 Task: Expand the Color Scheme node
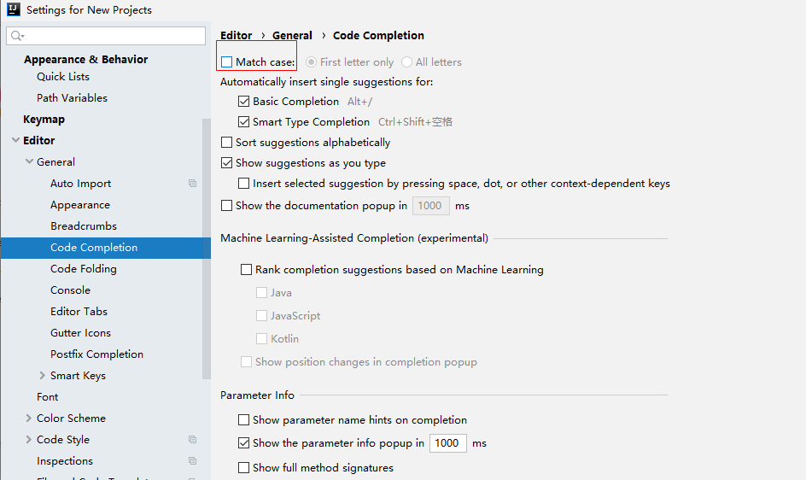pyautogui.click(x=29, y=419)
